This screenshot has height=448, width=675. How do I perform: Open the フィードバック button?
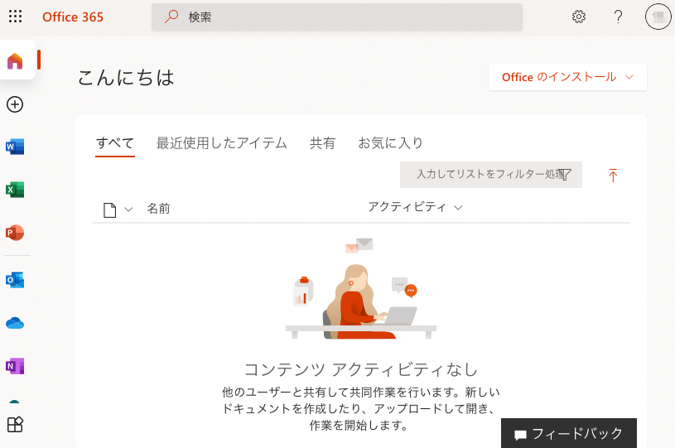(569, 433)
